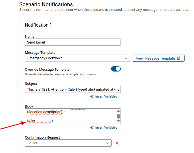Click the Confirmation Request dropdown chevron arrow

(108, 143)
